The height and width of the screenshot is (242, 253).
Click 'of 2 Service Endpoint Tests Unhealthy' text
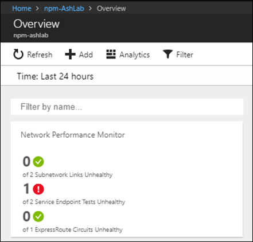click(x=74, y=202)
